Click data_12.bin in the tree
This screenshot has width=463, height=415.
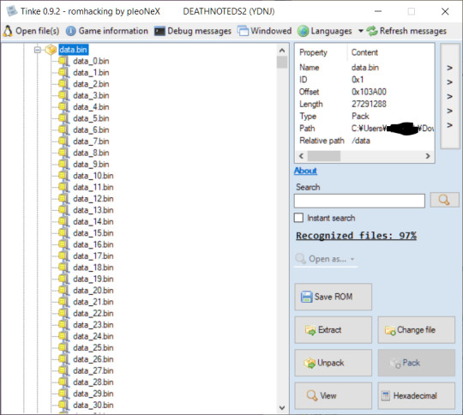coord(93,199)
